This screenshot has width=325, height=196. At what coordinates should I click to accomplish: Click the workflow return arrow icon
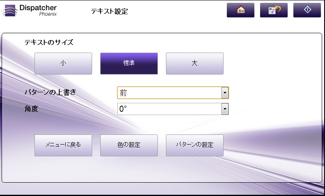point(274,10)
